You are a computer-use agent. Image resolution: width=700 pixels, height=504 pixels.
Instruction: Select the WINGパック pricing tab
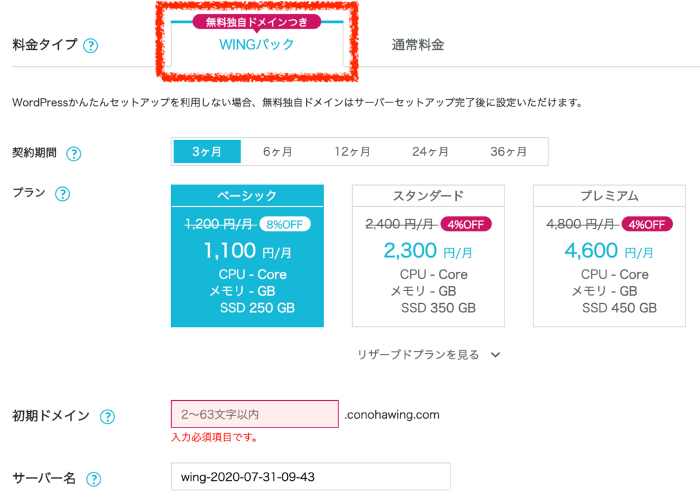click(x=256, y=45)
